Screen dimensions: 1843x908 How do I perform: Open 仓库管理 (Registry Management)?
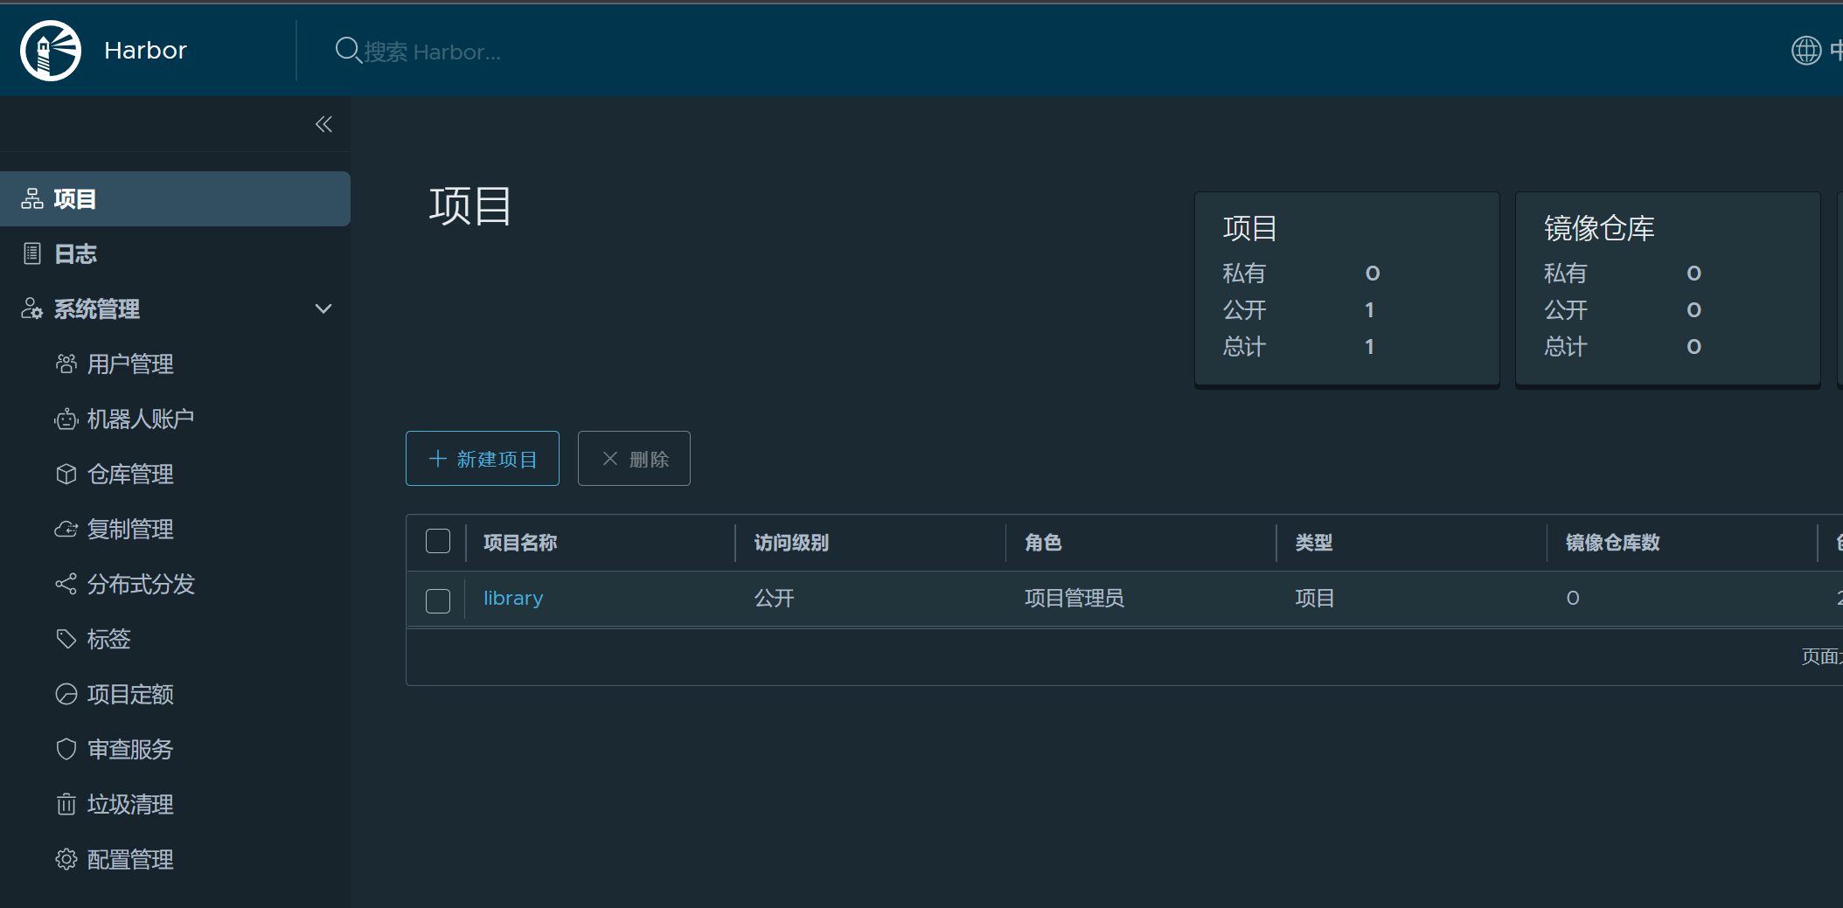tap(129, 474)
